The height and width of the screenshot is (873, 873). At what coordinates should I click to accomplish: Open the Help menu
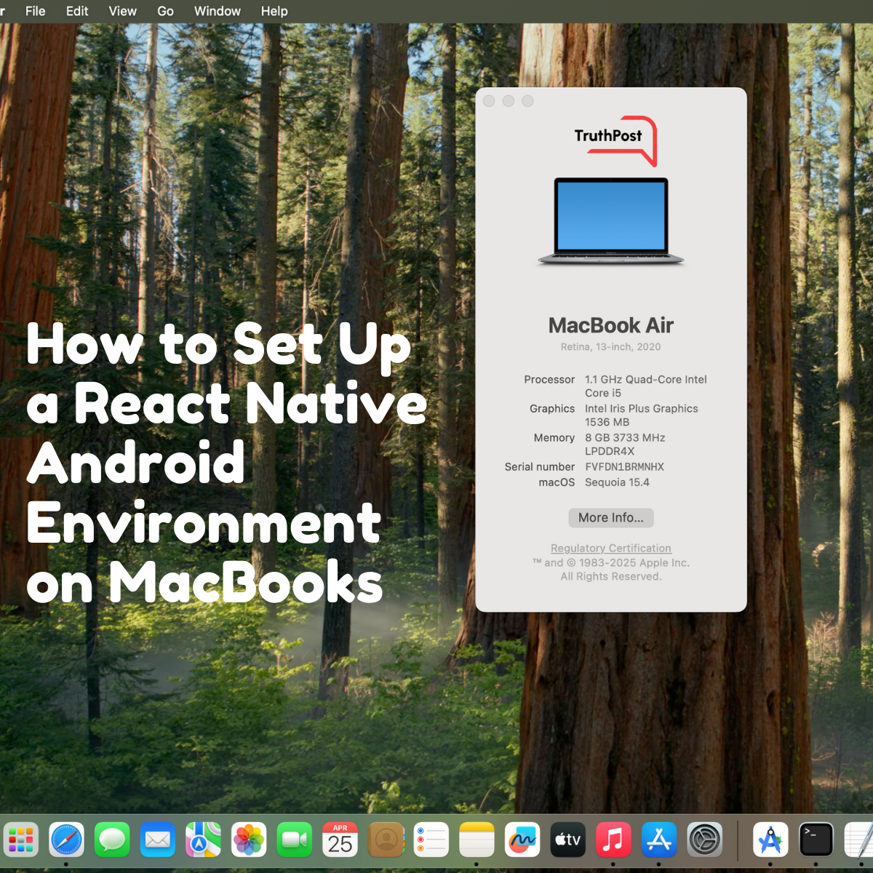click(274, 11)
